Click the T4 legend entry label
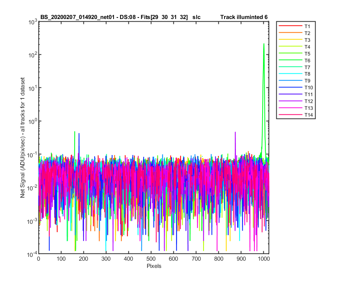This screenshot has width=343, height=285. [307, 47]
